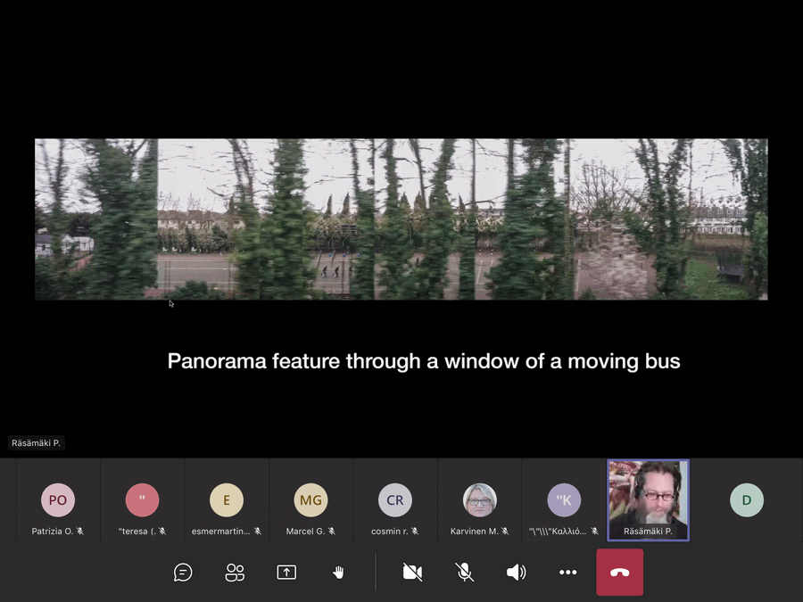Show the participants list

tap(235, 573)
